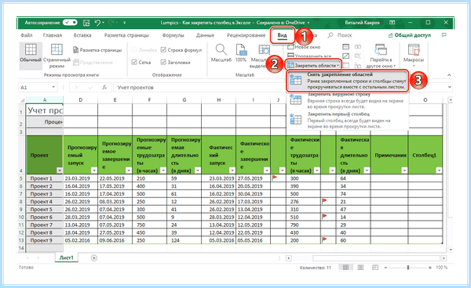Select Снять закрепление областей menu item
The height and width of the screenshot is (288, 471).
(347, 81)
